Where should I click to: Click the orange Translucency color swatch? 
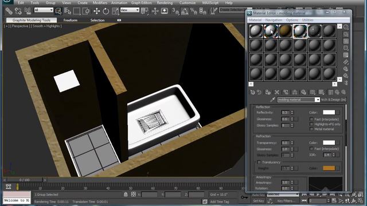(329, 168)
